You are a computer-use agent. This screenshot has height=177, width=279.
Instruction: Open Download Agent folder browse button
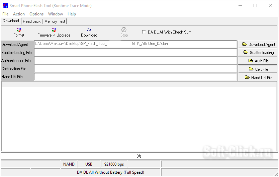click(258, 44)
